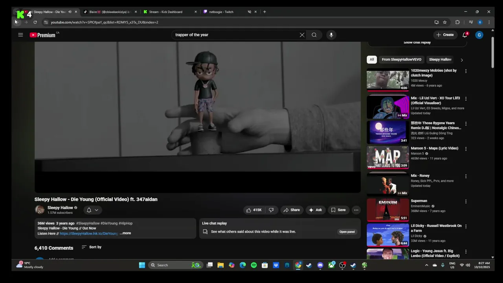This screenshot has height=283, width=503.
Task: Open options for Those Bygone Years remix
Action: (466, 123)
